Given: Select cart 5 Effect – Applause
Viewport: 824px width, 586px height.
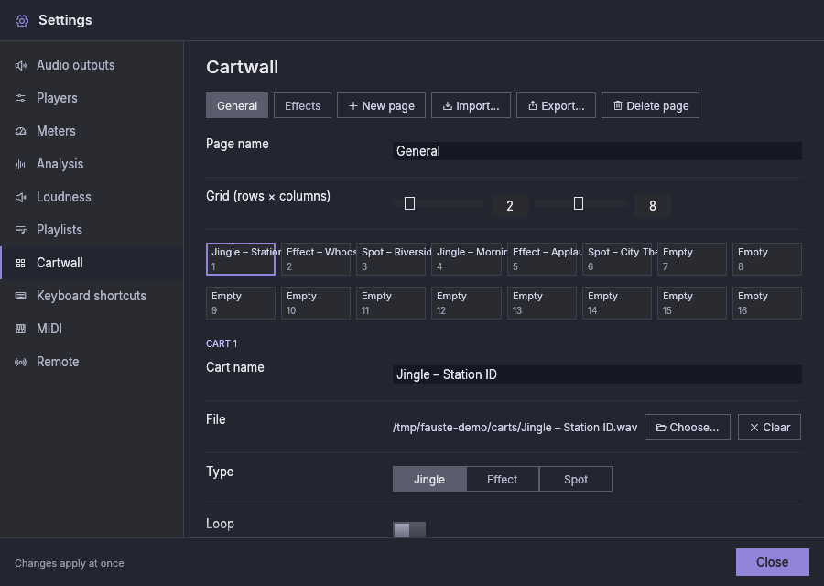Looking at the screenshot, I should [x=542, y=259].
